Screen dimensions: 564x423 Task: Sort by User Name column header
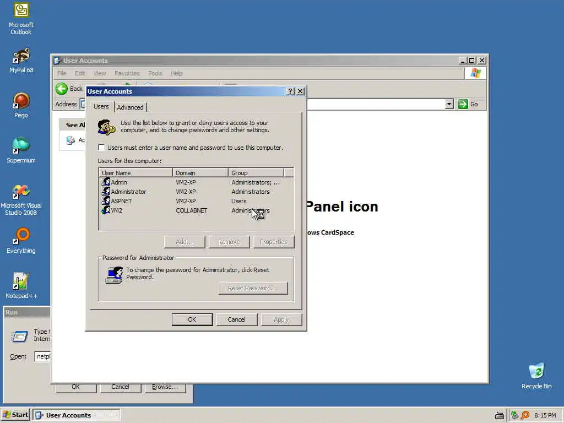coord(135,172)
